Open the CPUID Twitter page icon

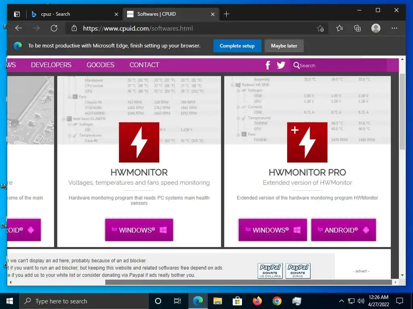[x=281, y=65]
